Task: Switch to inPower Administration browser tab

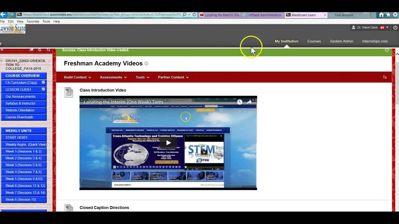Action: click(262, 15)
